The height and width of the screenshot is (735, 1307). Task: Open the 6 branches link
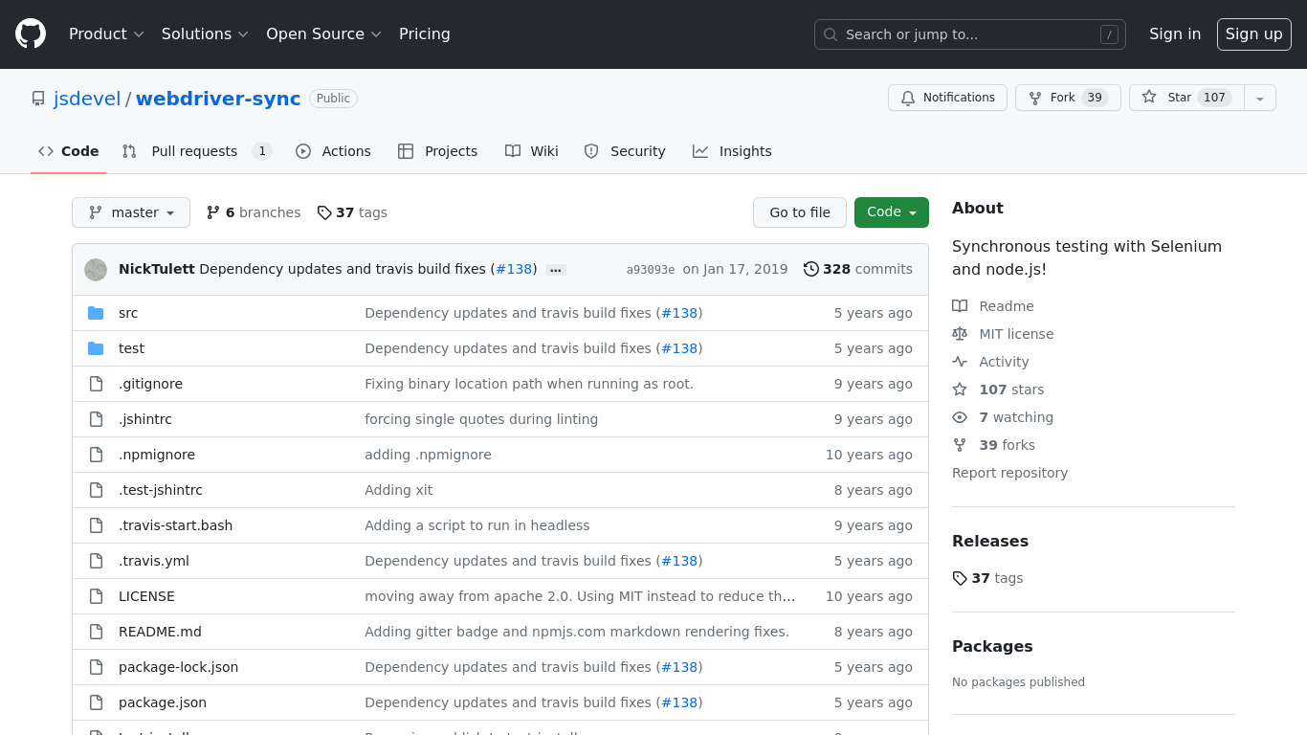click(x=254, y=212)
